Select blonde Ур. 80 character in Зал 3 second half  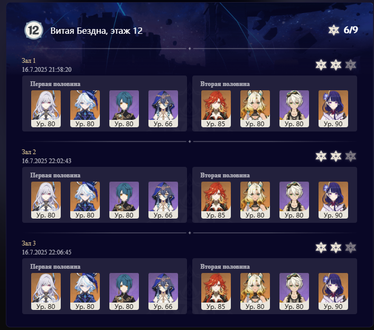pos(255,291)
